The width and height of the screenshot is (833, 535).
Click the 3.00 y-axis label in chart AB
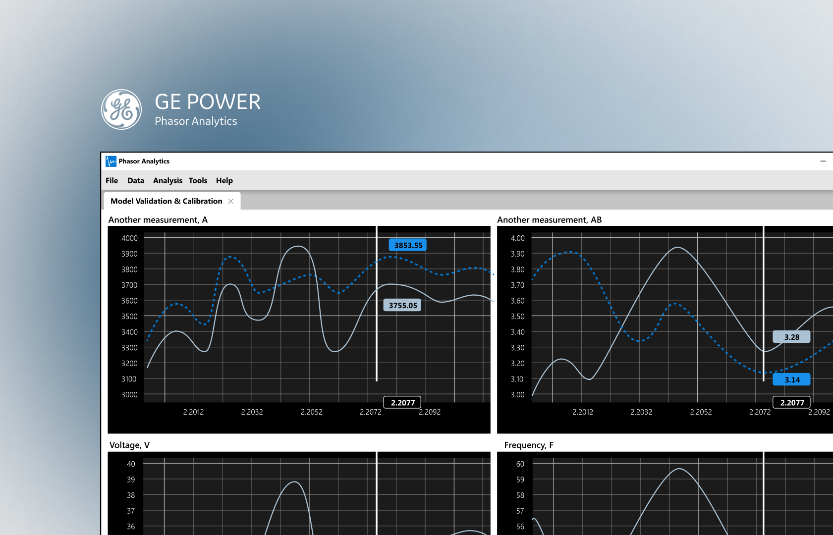pyautogui.click(x=517, y=394)
